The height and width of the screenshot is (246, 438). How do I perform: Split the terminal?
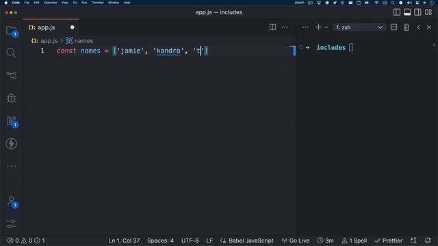[394, 27]
